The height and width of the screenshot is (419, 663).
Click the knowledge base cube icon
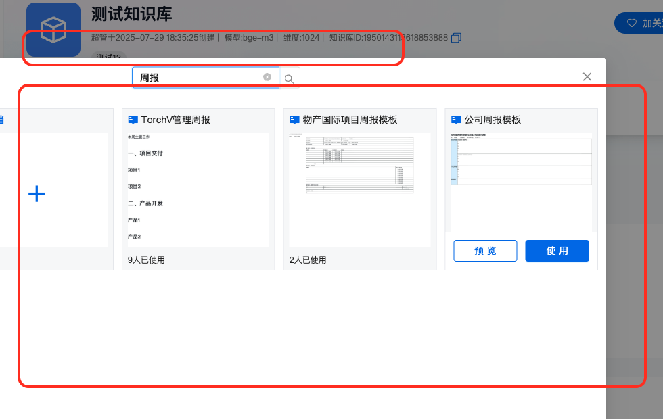pos(53,30)
